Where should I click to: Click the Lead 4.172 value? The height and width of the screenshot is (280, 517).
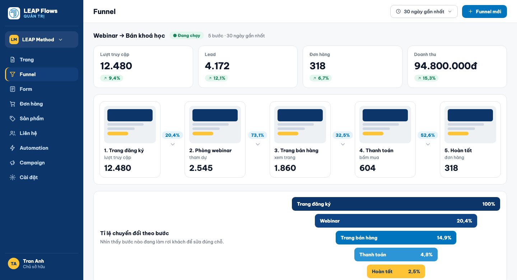click(x=217, y=66)
